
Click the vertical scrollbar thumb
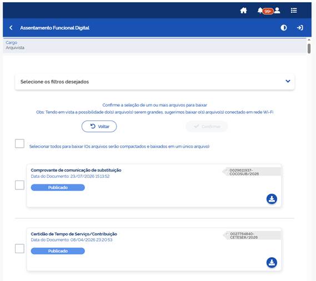pos(309,48)
